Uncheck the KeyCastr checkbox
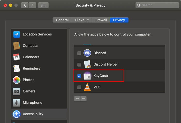This screenshot has height=123, width=181. click(79, 76)
